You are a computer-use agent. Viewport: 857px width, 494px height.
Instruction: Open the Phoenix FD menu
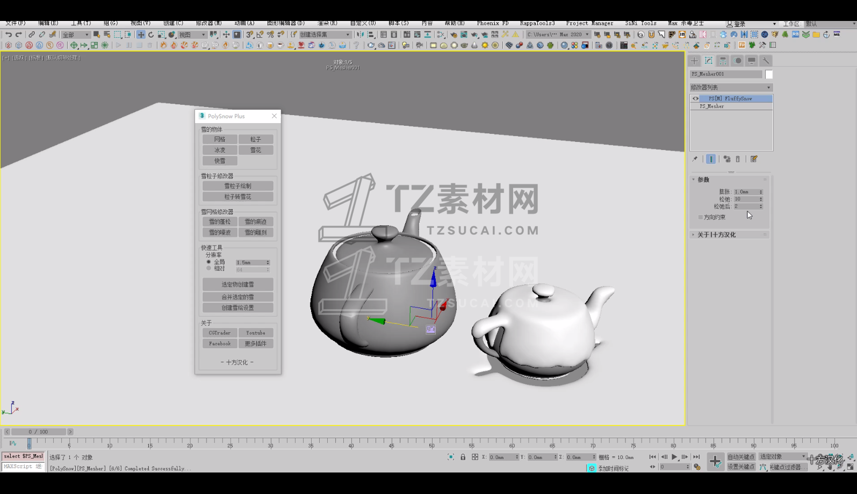pyautogui.click(x=493, y=24)
